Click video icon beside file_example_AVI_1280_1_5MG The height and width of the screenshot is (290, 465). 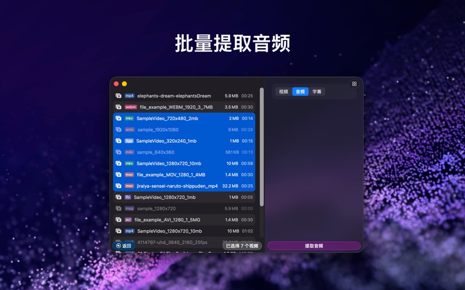(x=119, y=220)
